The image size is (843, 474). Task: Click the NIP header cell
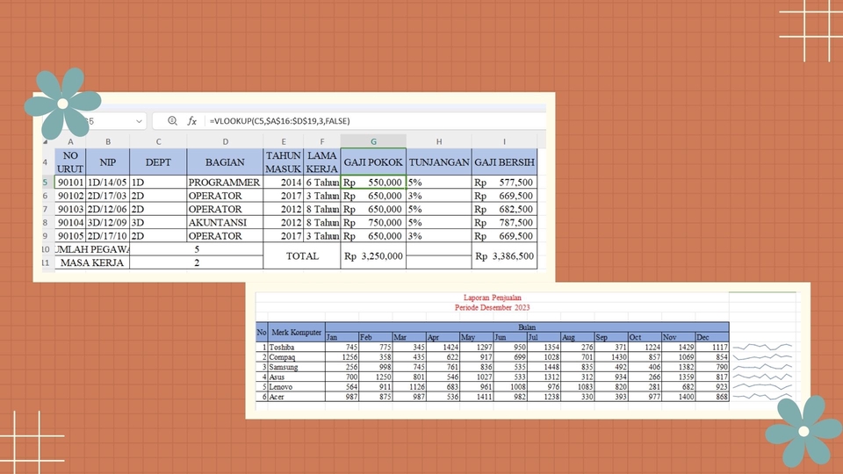(x=107, y=162)
